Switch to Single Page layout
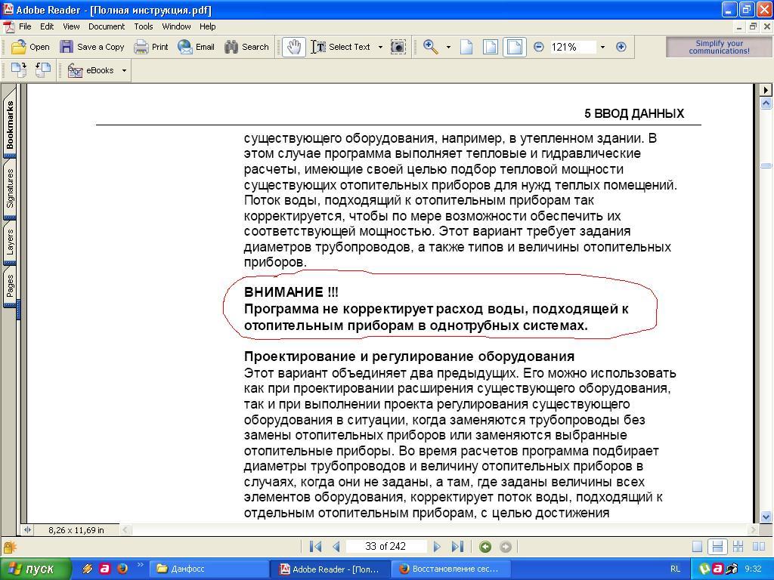Image resolution: width=774 pixels, height=580 pixels. [x=698, y=547]
